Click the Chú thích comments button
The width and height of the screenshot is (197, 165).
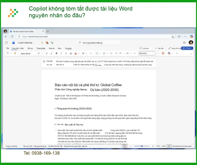145,48
